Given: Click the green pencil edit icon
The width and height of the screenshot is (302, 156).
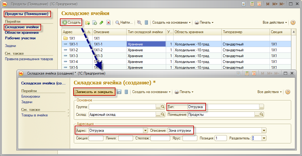Looking at the screenshot, I should [x=101, y=22].
